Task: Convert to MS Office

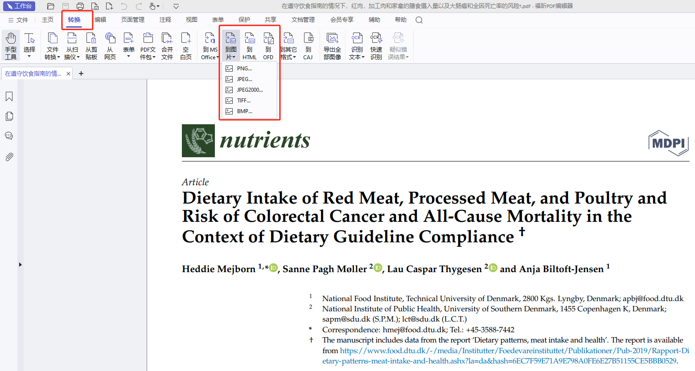Action: (x=210, y=45)
